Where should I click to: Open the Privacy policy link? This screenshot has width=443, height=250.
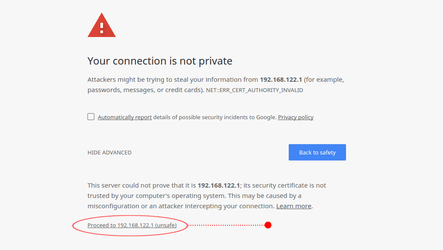pyautogui.click(x=296, y=117)
